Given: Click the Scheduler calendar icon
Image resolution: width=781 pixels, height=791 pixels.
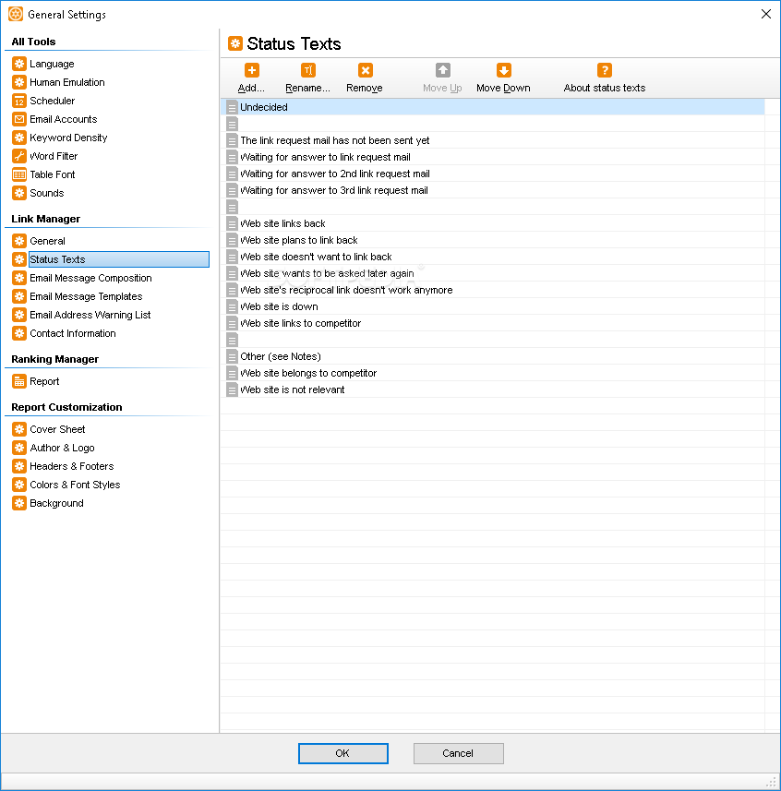Looking at the screenshot, I should [19, 101].
